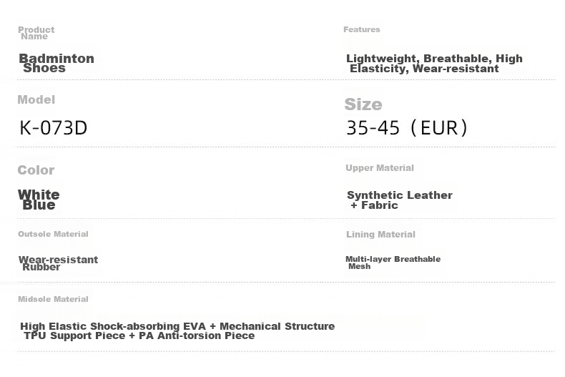
Task: Click the Size heading
Action: pyautogui.click(x=363, y=104)
